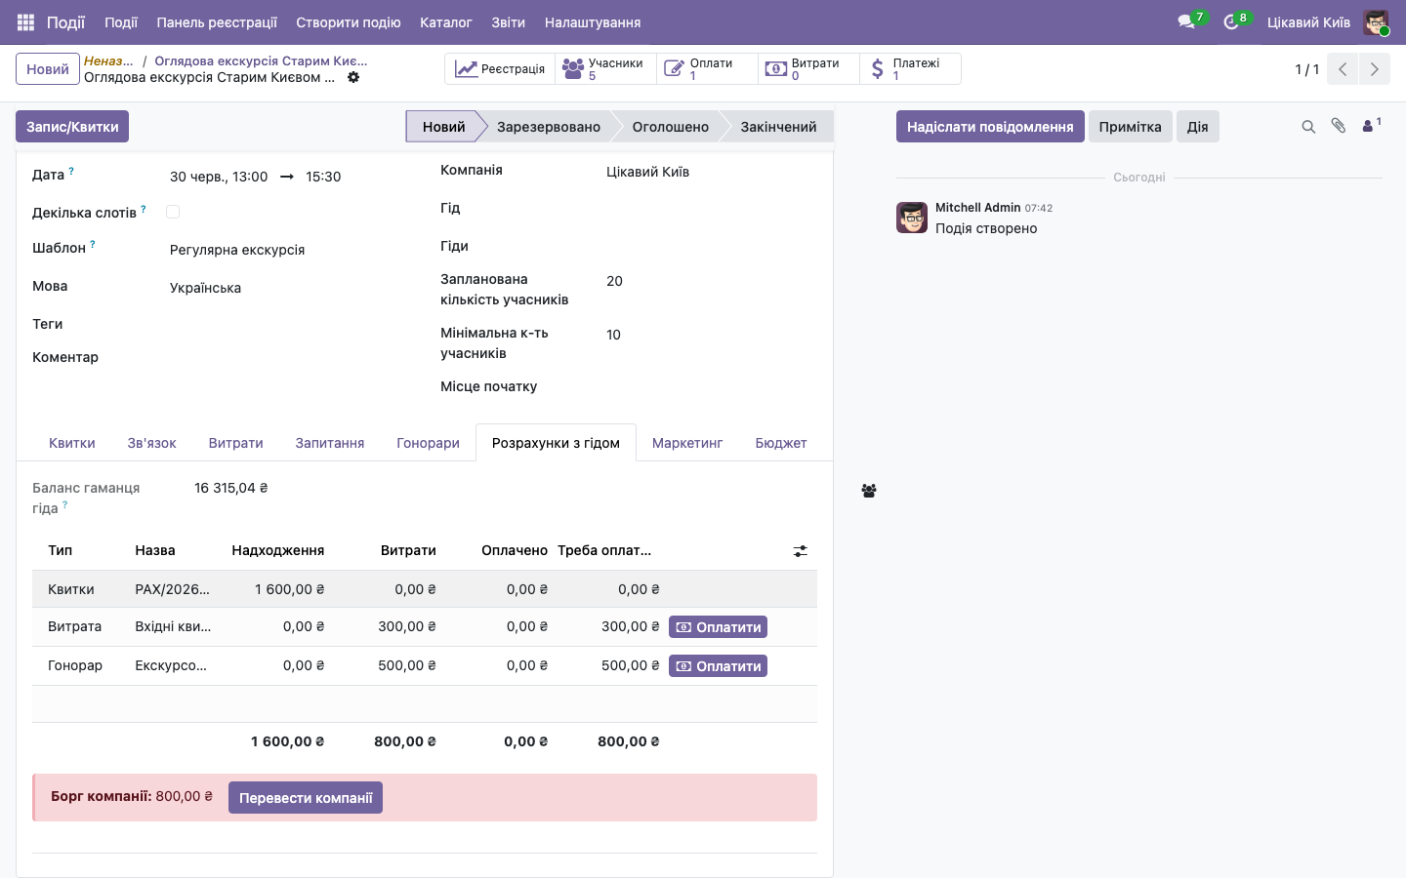Toggle the Декілька слотів checkbox
This screenshot has height=878, width=1406.
pos(173,212)
